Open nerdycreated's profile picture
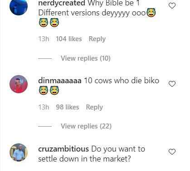This screenshot has width=190, height=171. tap(19, 6)
